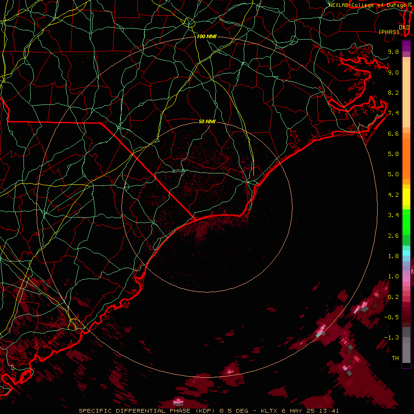Click the cyan segment of color bar
Image resolution: width=414 pixels, height=414 pixels.
click(406, 253)
